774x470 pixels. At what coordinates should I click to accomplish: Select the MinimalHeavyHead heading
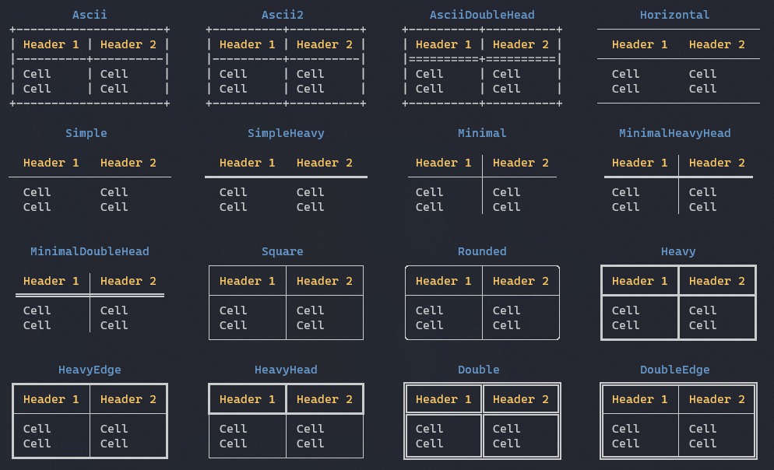point(674,133)
